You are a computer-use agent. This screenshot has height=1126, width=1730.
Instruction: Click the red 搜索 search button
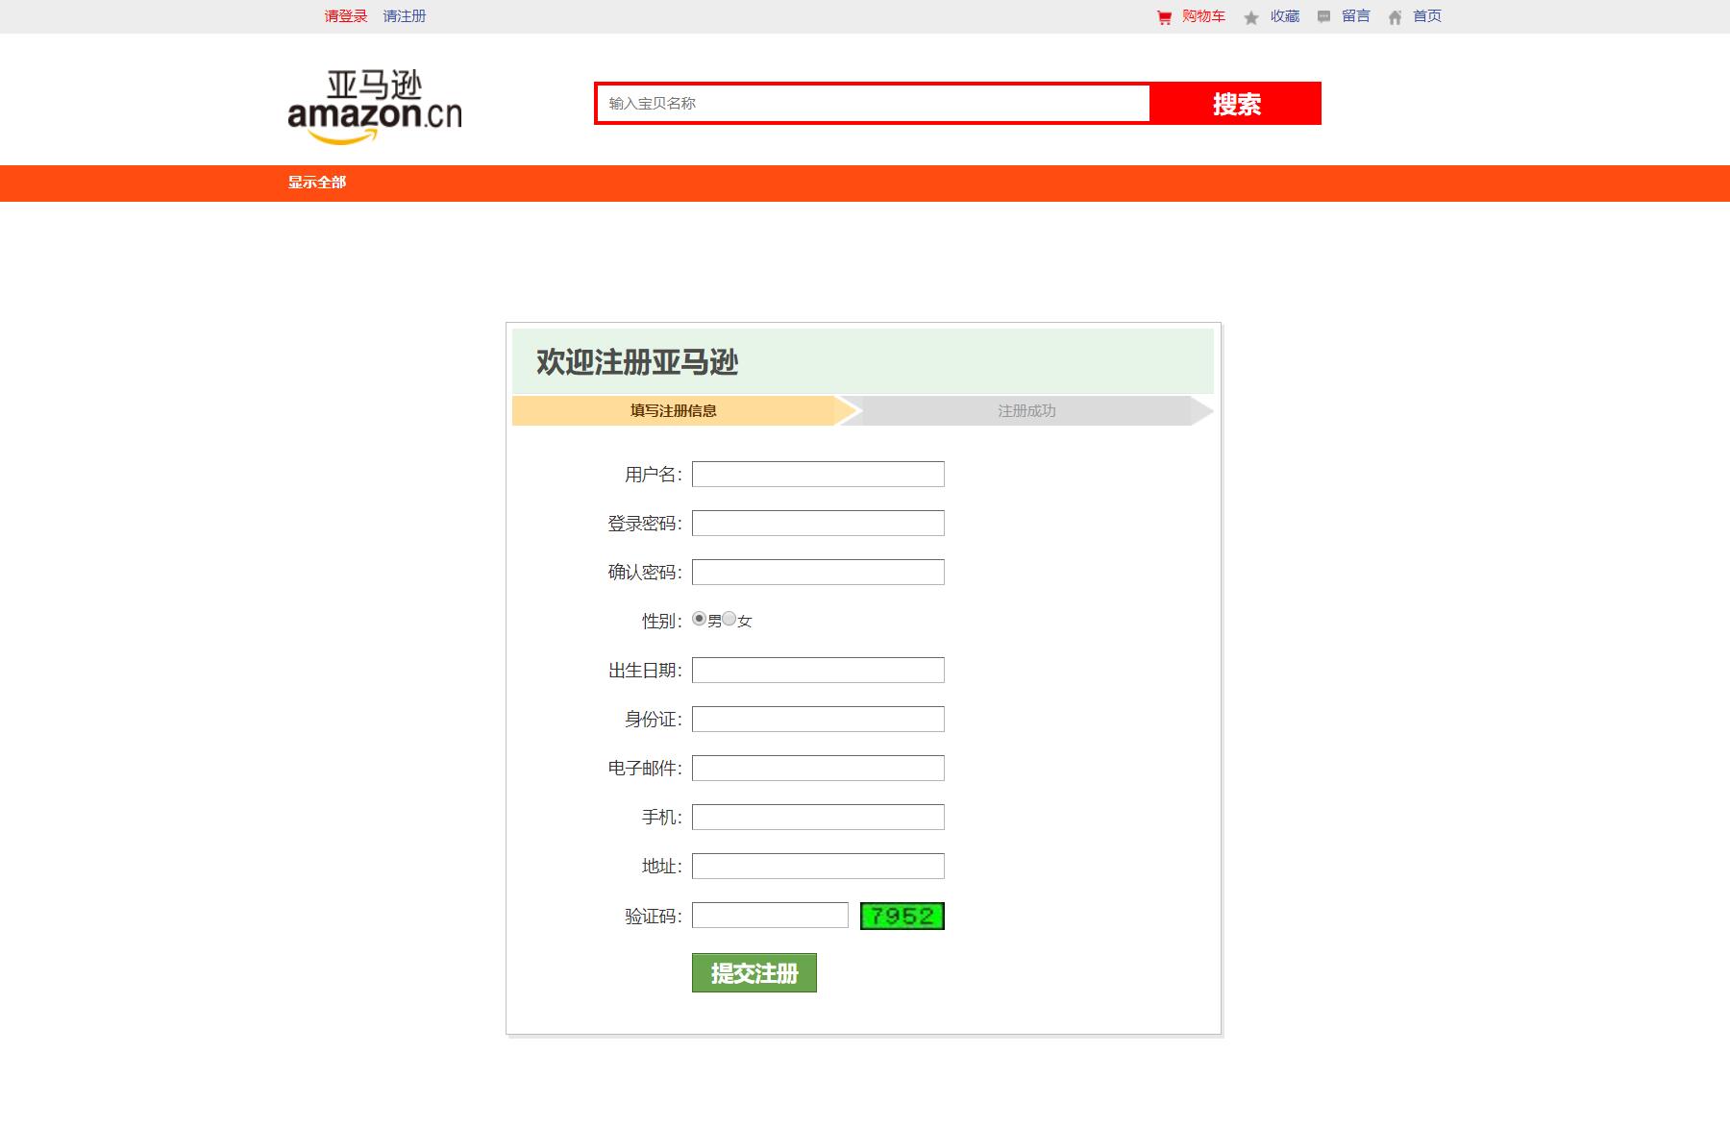[1236, 104]
